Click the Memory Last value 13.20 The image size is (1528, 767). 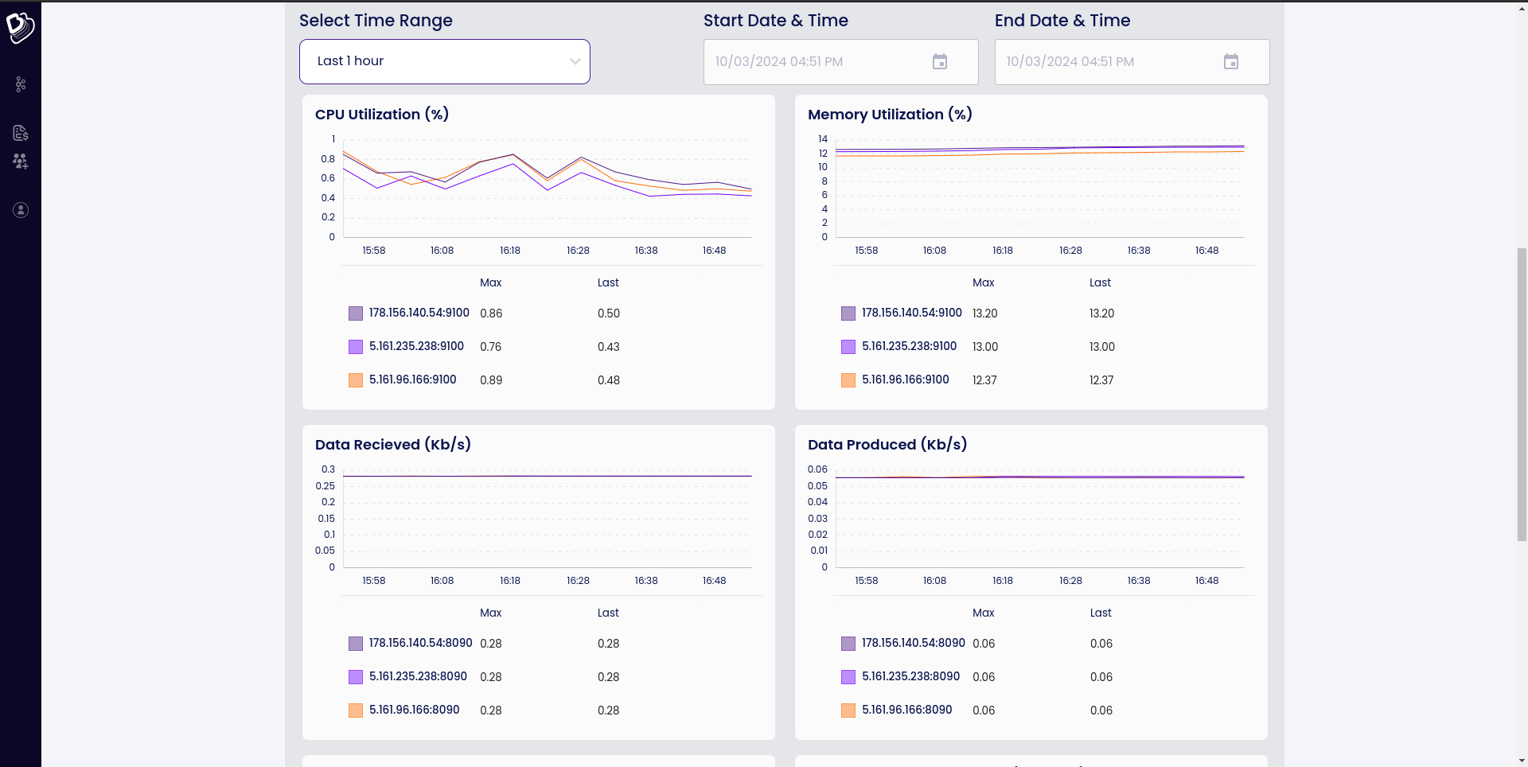tap(1102, 313)
